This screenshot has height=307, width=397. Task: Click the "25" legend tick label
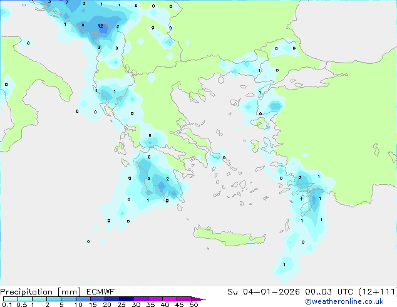(121, 304)
